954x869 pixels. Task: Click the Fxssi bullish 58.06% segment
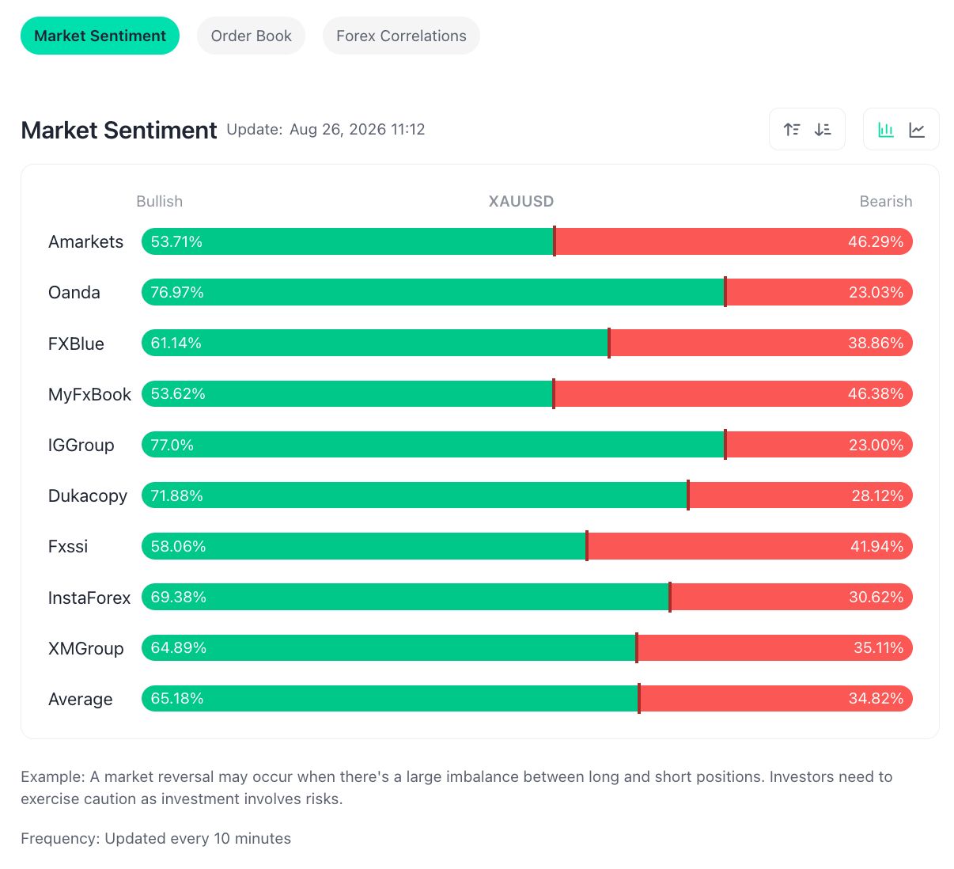(x=364, y=546)
